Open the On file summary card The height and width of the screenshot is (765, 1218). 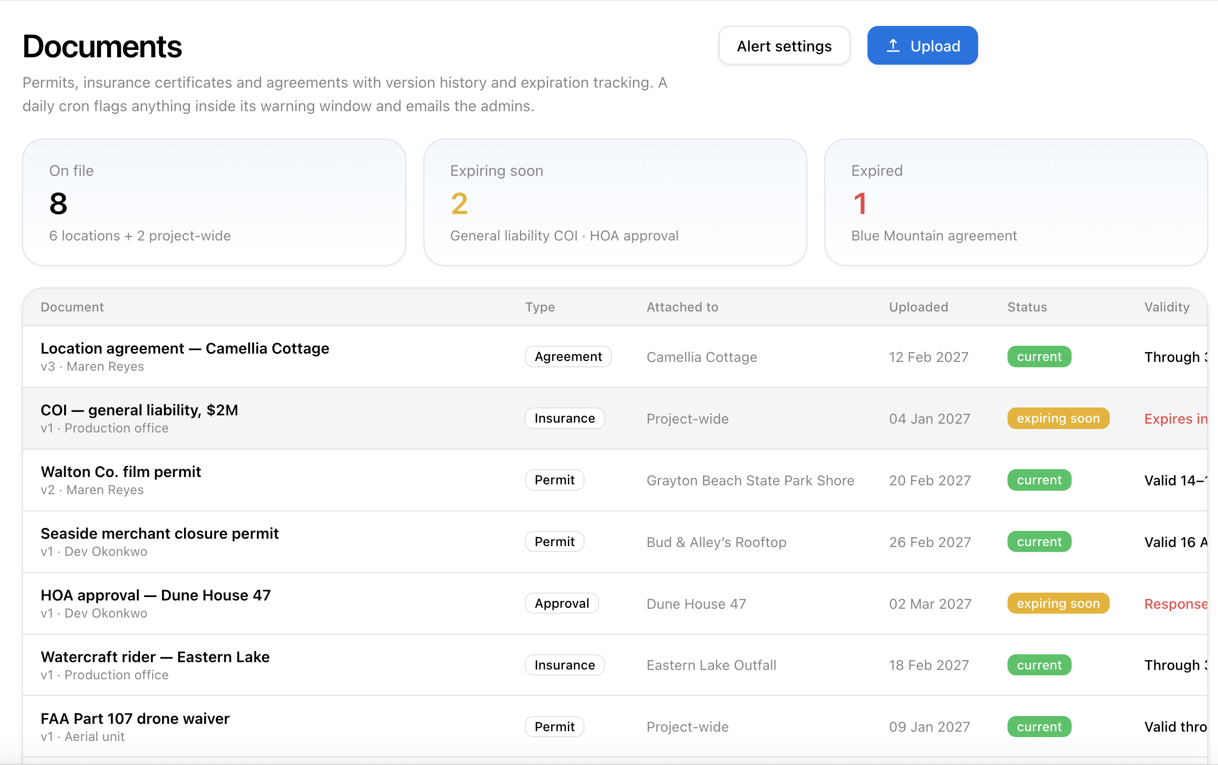(214, 202)
